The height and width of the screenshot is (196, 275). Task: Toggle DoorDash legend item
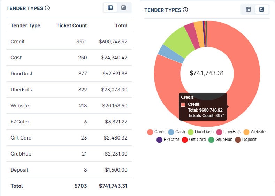[x=200, y=132]
